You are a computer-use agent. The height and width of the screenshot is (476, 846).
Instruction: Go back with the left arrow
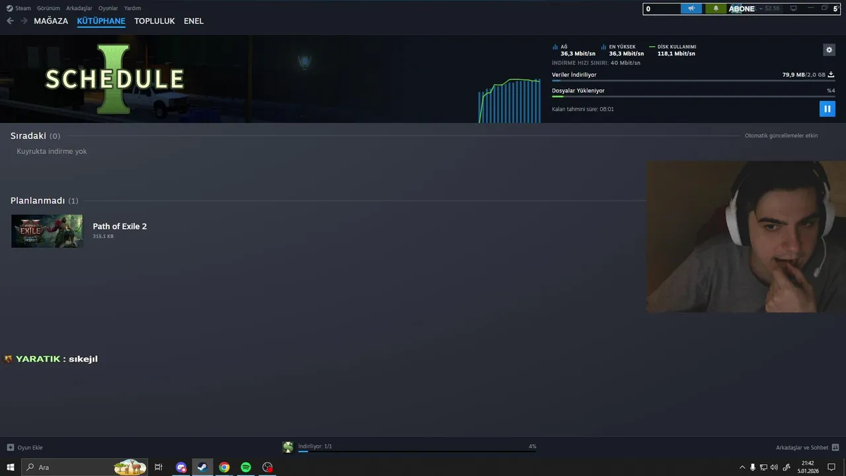10,20
